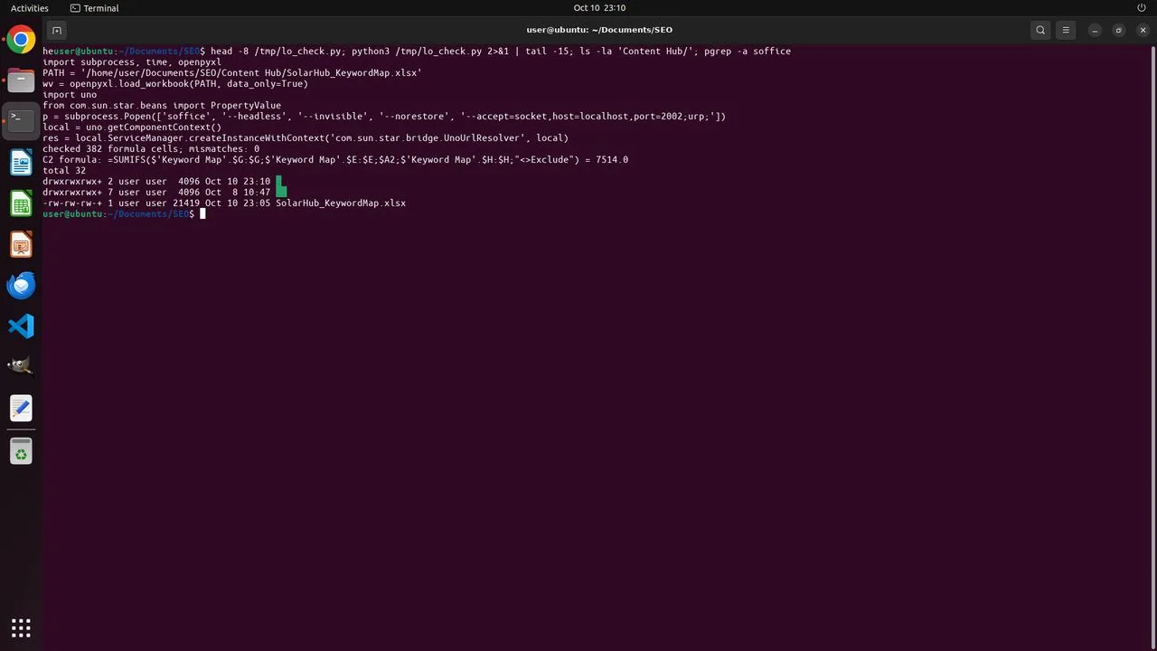Open the Terminal app menu in top bar
Viewport: 1157px width, 651px height.
point(94,8)
